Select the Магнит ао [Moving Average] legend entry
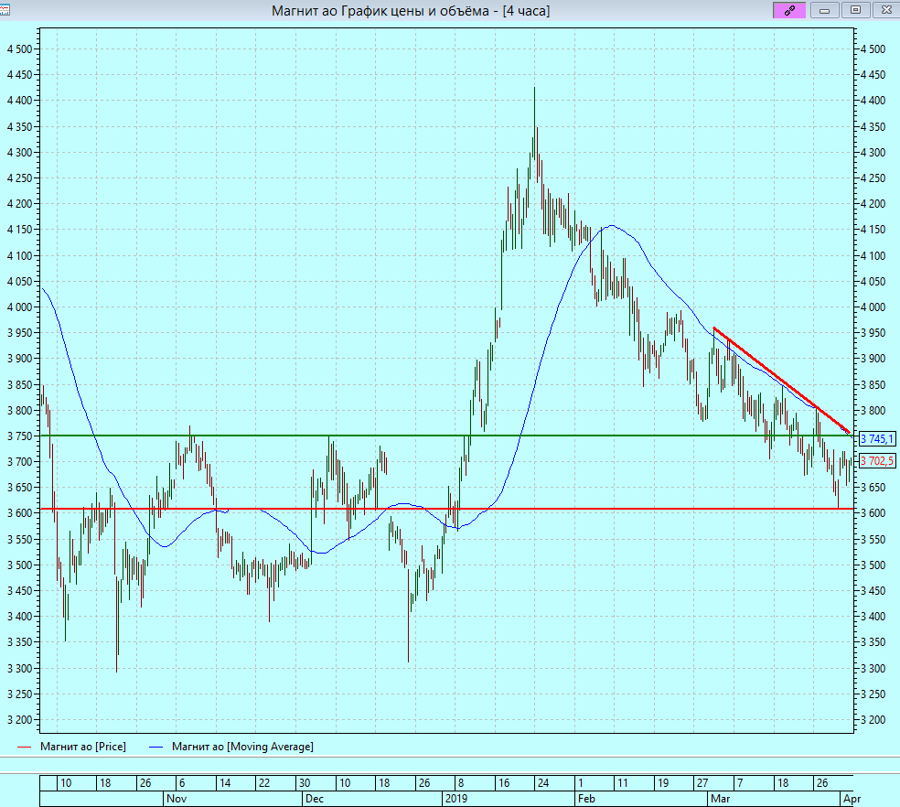900x807 pixels. 231,747
